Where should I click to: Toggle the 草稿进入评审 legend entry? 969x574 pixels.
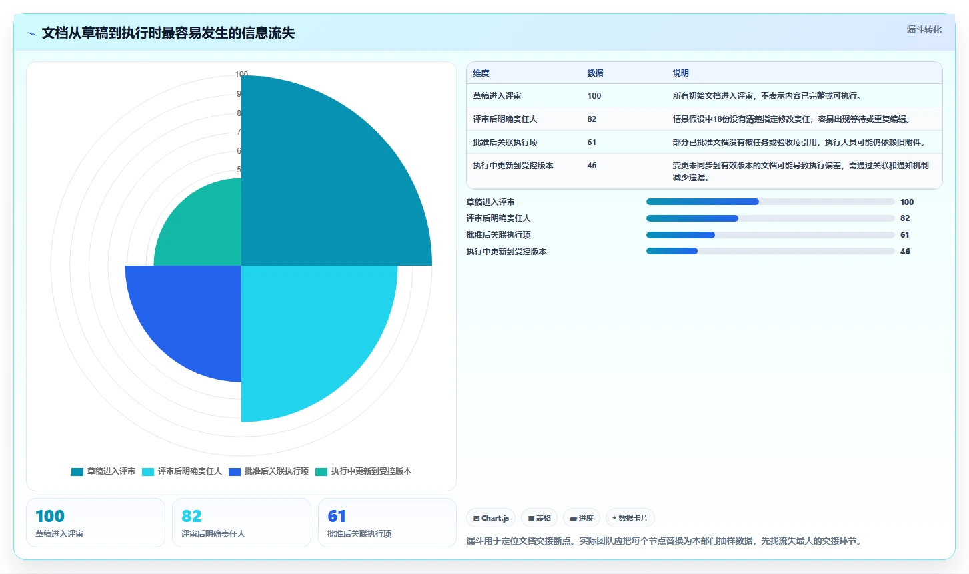click(103, 471)
